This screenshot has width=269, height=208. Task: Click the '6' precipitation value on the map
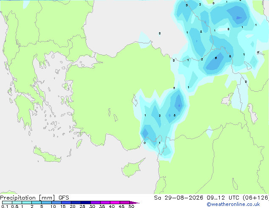click(216, 58)
